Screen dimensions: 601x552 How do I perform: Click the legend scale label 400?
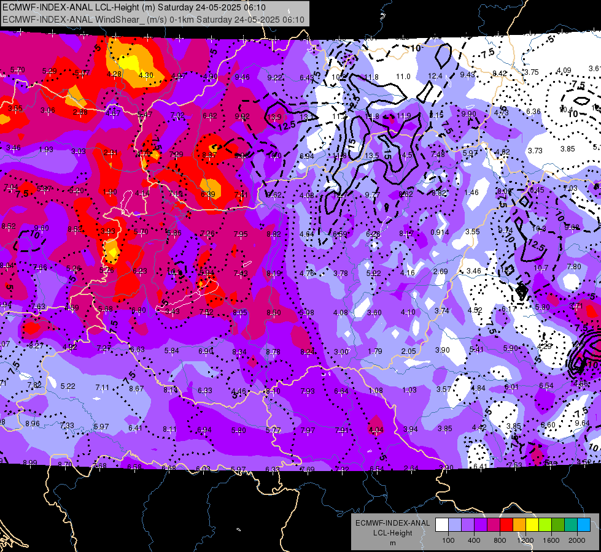point(474,540)
